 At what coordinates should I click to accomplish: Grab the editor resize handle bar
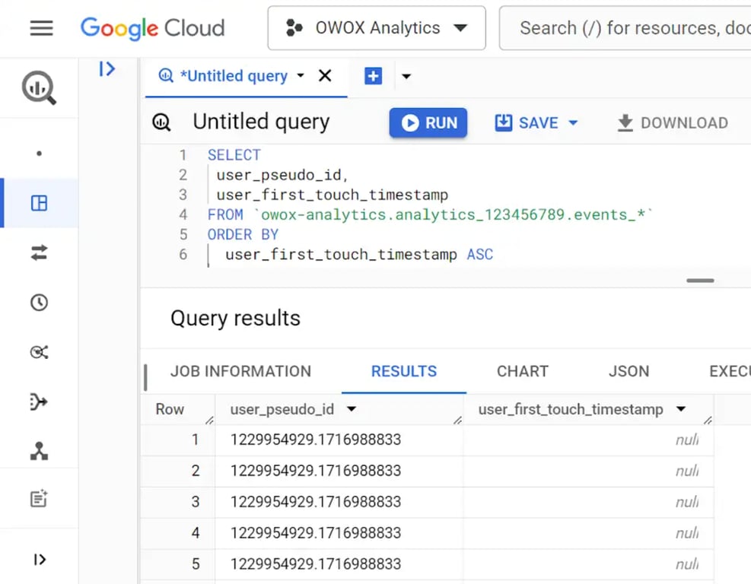pos(700,281)
